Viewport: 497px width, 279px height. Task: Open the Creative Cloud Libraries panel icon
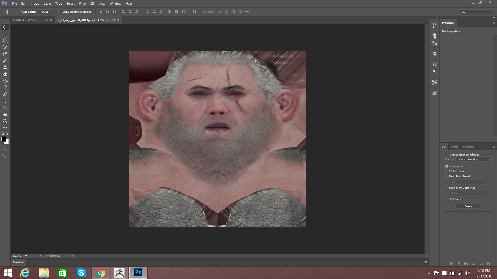[434, 93]
